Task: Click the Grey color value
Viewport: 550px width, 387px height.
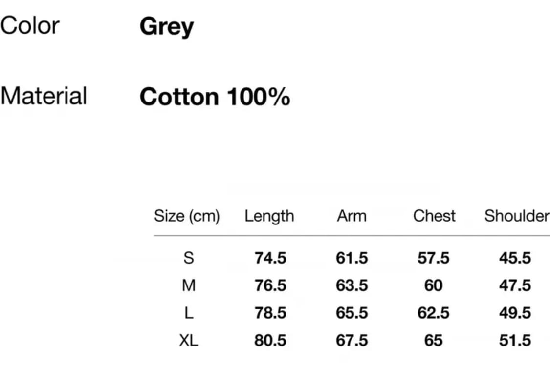Action: (x=166, y=26)
